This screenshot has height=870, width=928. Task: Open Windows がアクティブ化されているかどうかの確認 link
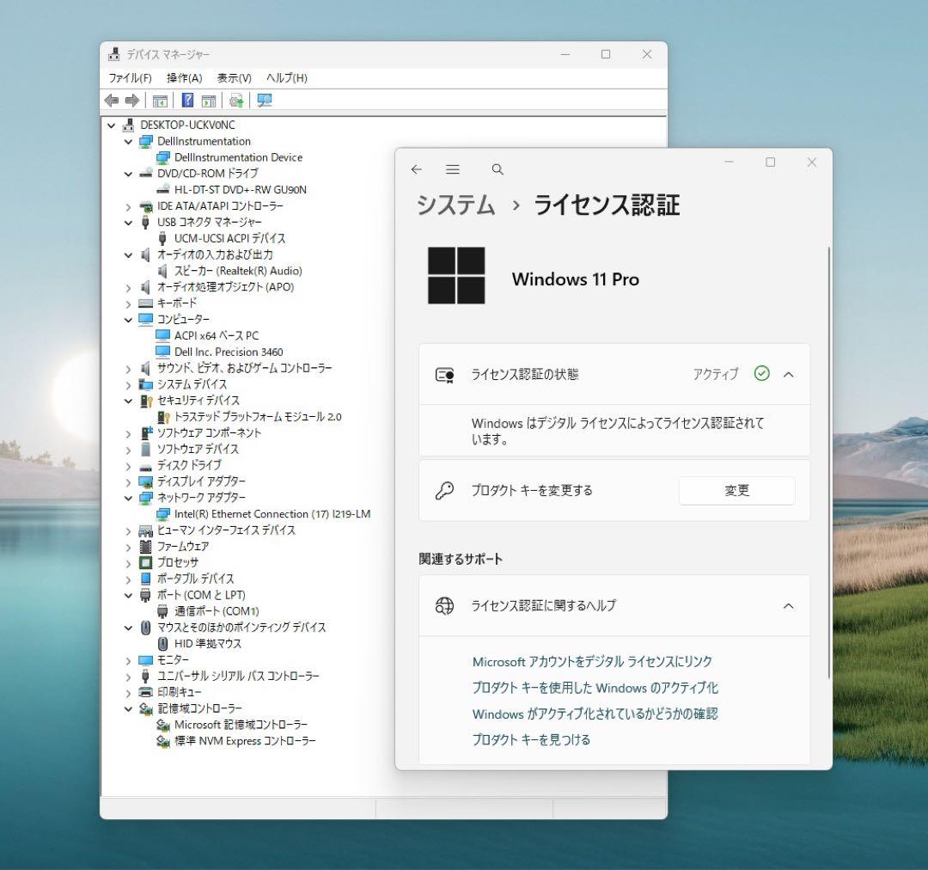click(595, 714)
